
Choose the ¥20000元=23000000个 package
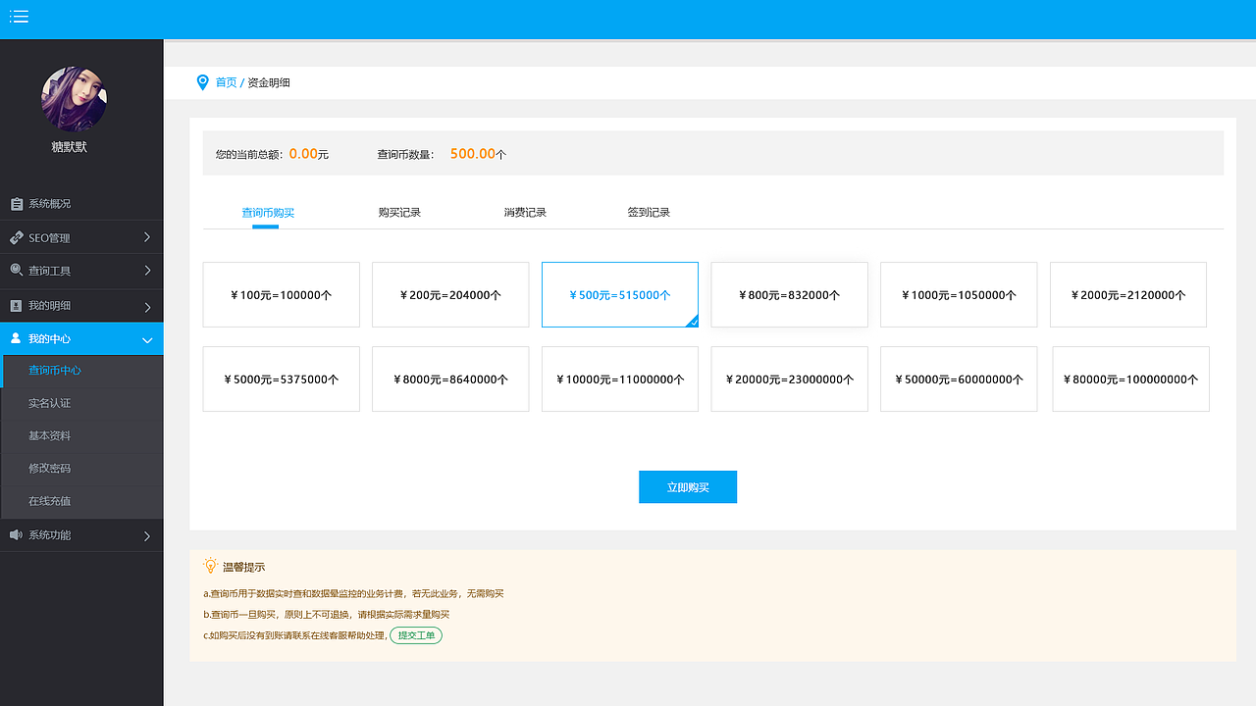789,378
